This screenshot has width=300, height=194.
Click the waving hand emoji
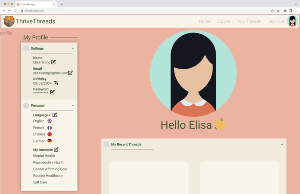click(x=220, y=124)
